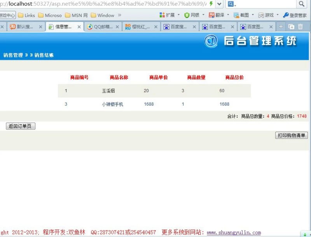The width and height of the screenshot is (311, 237).
Task: Click the 商品编号 column header
Action: pyautogui.click(x=79, y=77)
